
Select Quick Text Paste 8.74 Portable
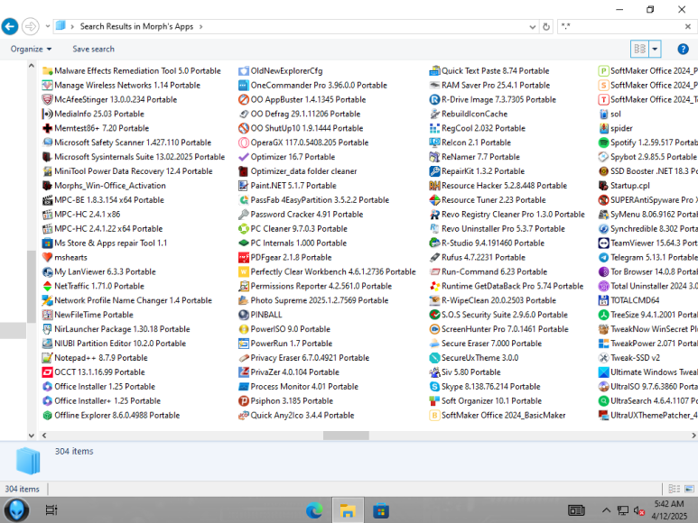[x=489, y=71]
